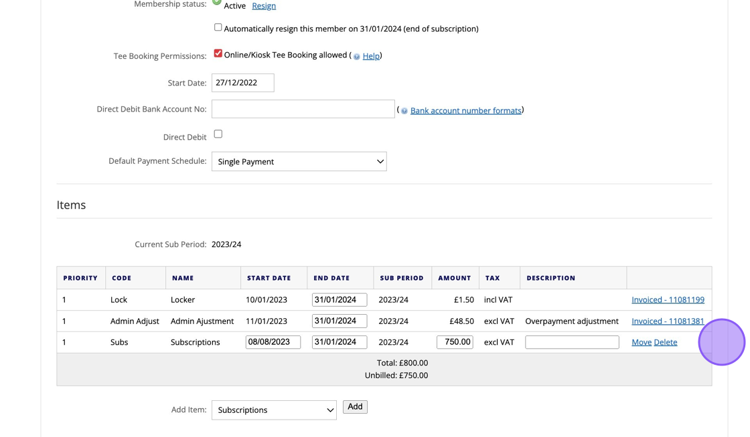Click the info icon before Bank account number formats
Viewport: 750px width, 437px height.
[404, 111]
